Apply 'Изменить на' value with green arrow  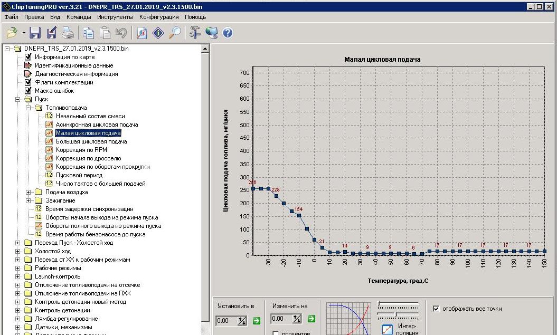tap(311, 319)
